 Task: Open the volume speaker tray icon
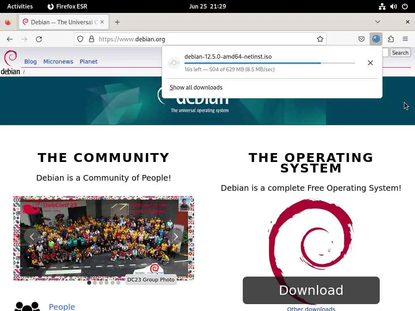[x=393, y=6]
